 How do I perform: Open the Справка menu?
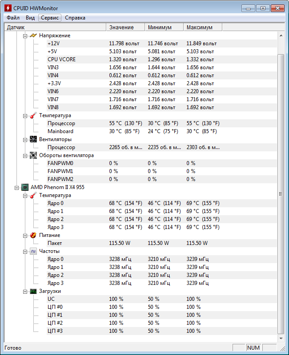[75, 18]
